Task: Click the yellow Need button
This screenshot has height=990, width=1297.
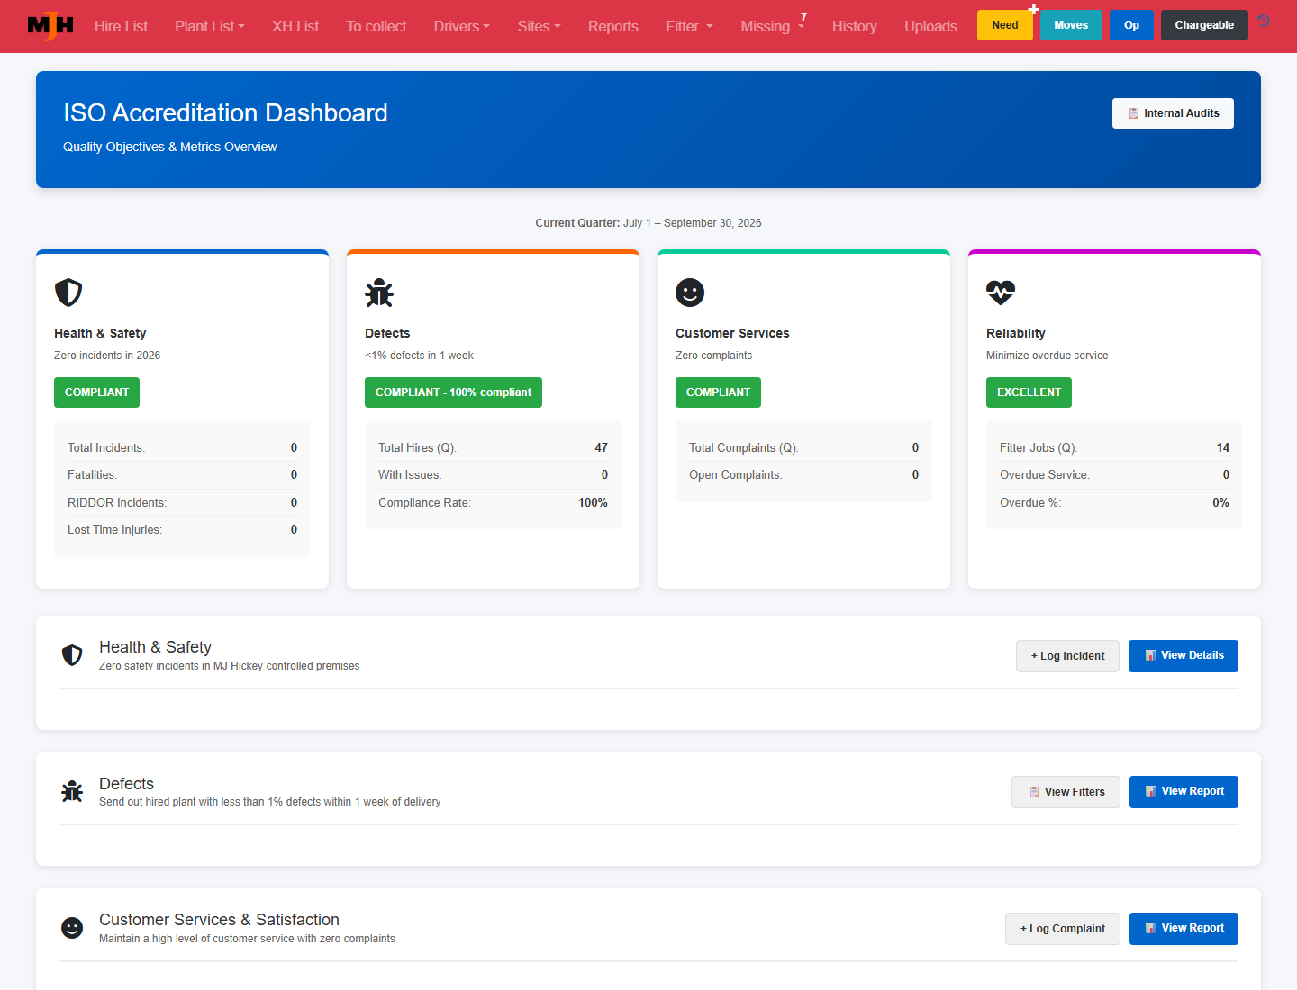Action: coord(1005,25)
